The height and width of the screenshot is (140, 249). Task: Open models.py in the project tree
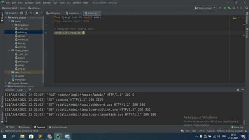click(23, 40)
